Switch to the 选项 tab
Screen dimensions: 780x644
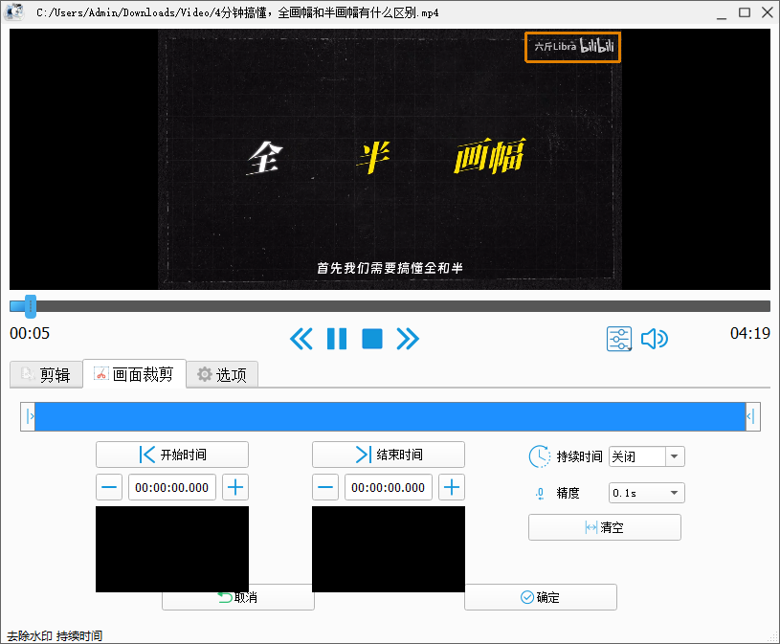222,375
